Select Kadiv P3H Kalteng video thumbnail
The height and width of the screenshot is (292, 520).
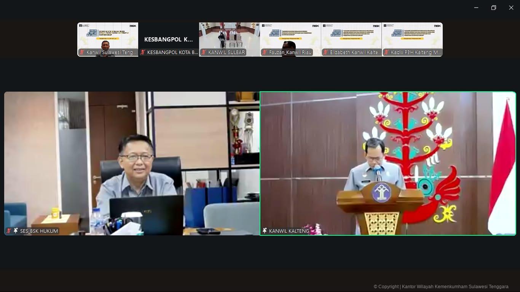pos(412,40)
